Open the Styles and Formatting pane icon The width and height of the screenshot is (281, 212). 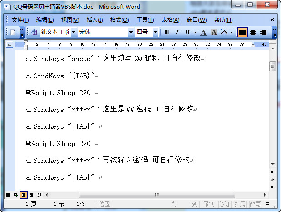34,32
